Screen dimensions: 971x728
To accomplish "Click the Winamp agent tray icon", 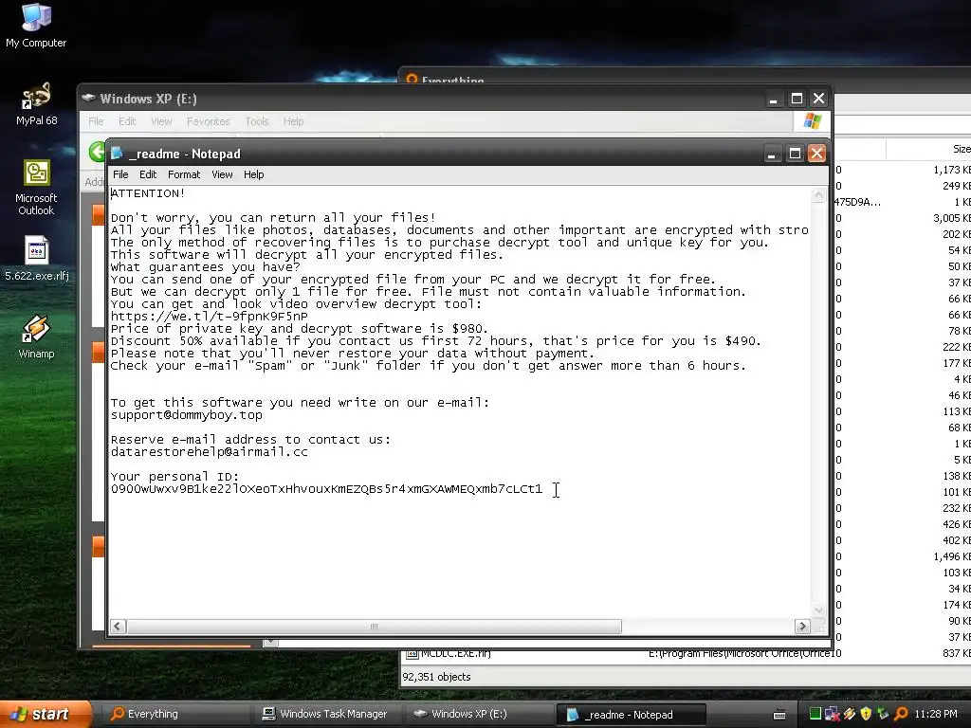I will [x=849, y=714].
